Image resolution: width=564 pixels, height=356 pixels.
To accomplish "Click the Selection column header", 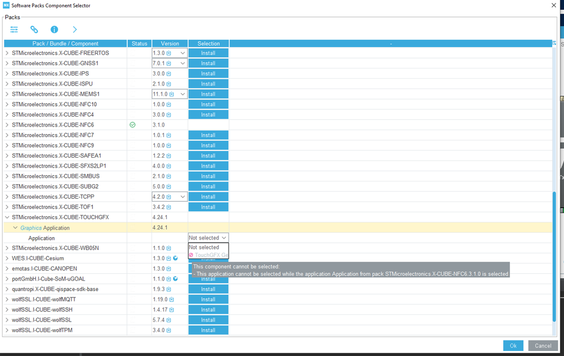I will click(x=209, y=43).
